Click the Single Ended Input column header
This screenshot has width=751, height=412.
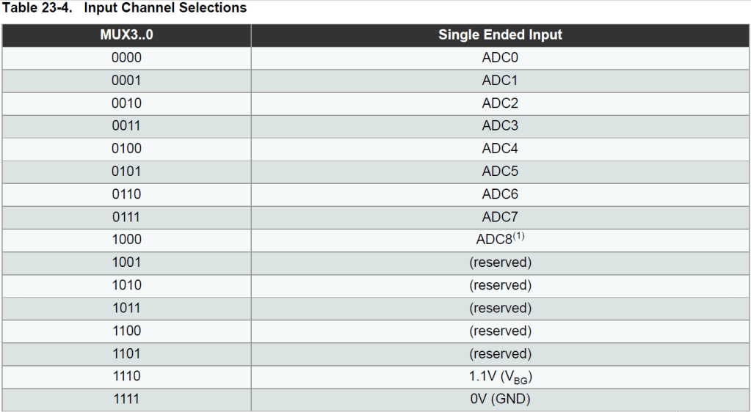500,34
